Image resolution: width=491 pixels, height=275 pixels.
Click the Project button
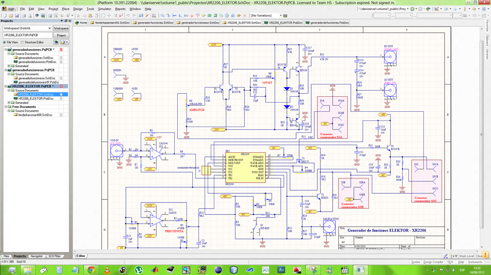point(61,35)
